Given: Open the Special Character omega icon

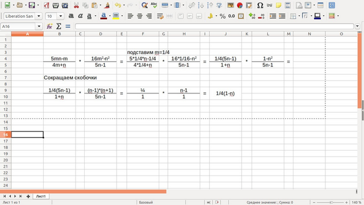Looking at the screenshot, I should pyautogui.click(x=260, y=5).
